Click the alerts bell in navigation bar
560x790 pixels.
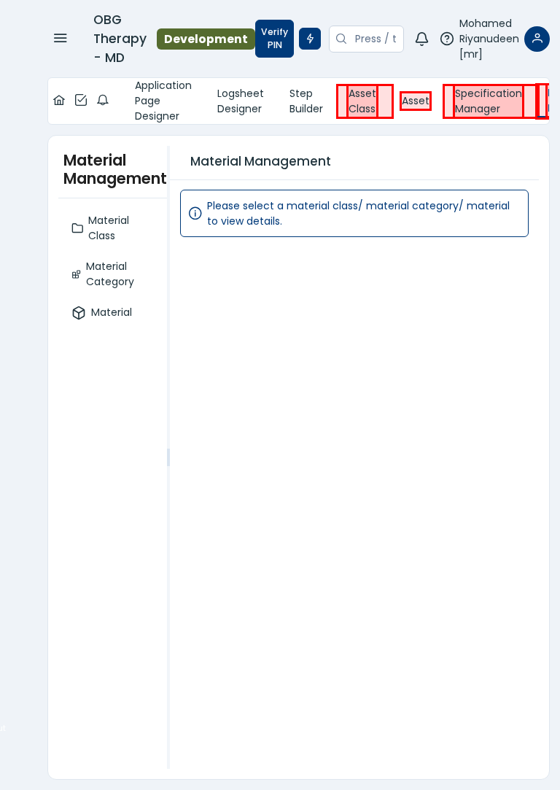point(103,101)
